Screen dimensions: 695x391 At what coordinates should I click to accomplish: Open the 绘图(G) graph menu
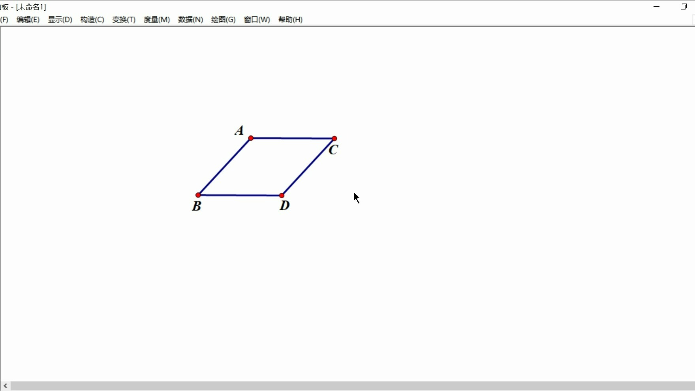(x=223, y=19)
